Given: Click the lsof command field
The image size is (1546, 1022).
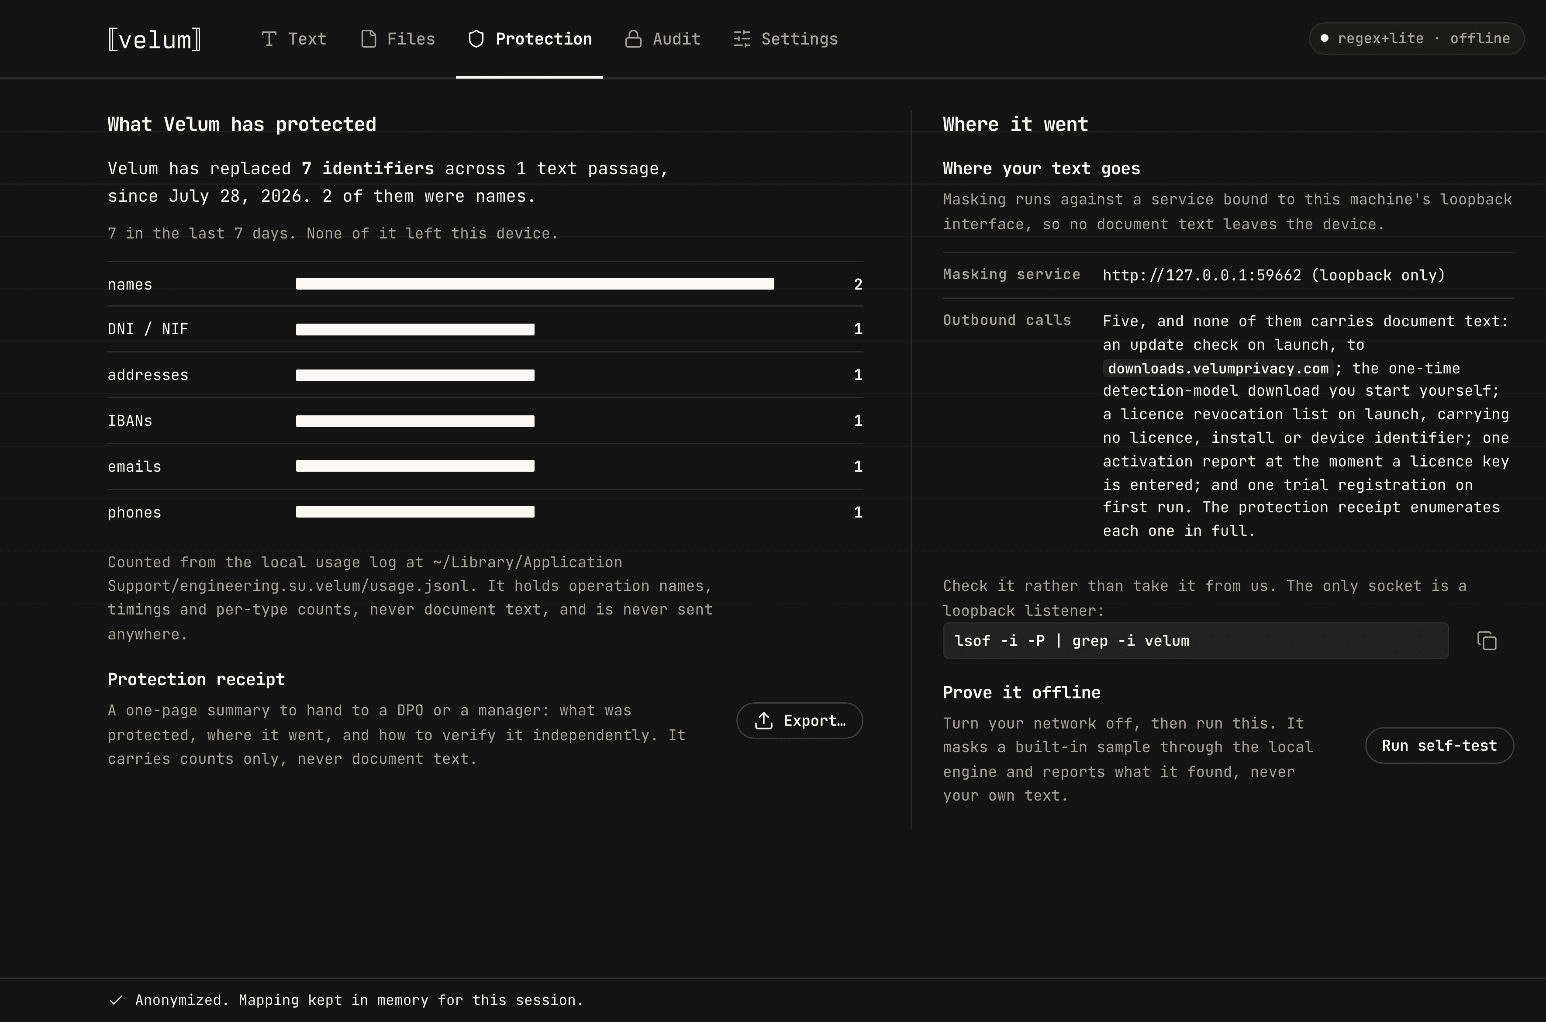Looking at the screenshot, I should (x=1195, y=641).
